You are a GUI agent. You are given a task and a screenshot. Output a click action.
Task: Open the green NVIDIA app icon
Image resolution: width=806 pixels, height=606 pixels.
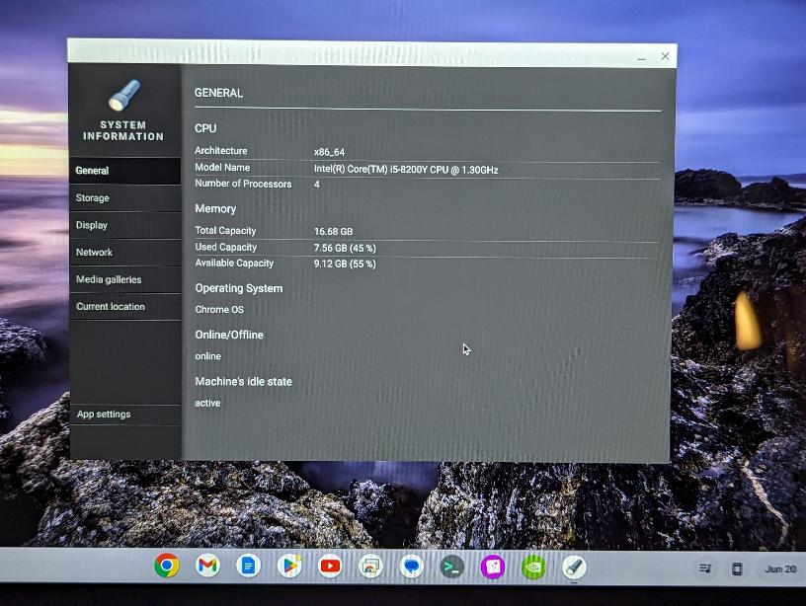[532, 567]
